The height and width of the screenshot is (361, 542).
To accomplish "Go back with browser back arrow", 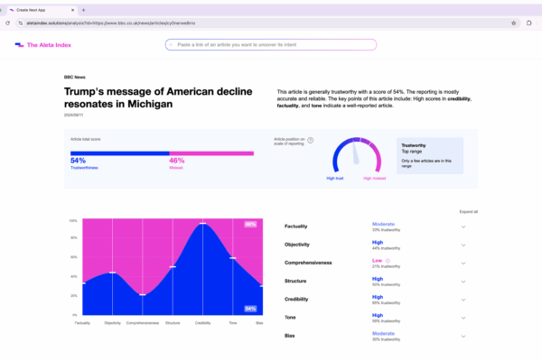I will (x=7, y=23).
